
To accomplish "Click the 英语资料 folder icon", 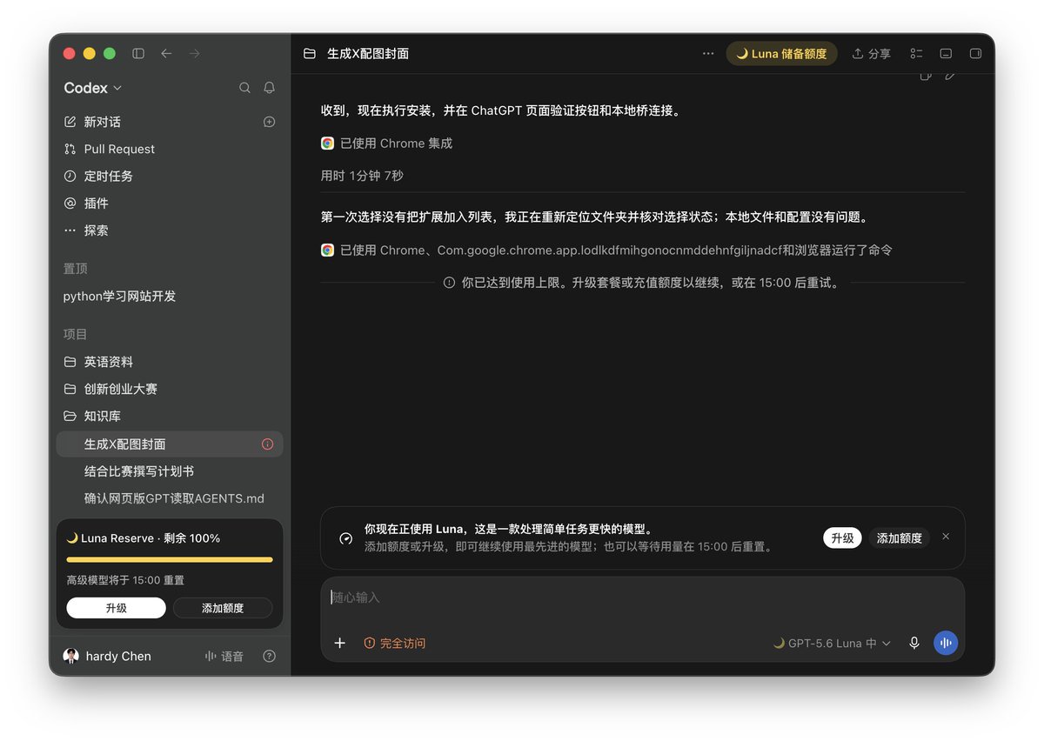I will (x=70, y=362).
